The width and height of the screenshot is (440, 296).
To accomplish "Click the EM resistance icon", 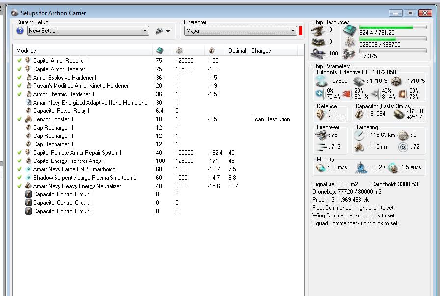I will pyautogui.click(x=319, y=93).
